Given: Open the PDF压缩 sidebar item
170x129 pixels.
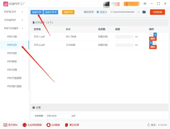Looking at the screenshot, I should click(x=12, y=70).
